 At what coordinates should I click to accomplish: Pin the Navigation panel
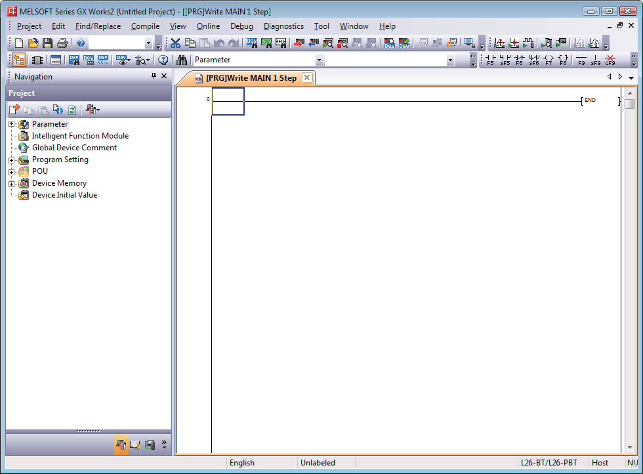pos(154,76)
